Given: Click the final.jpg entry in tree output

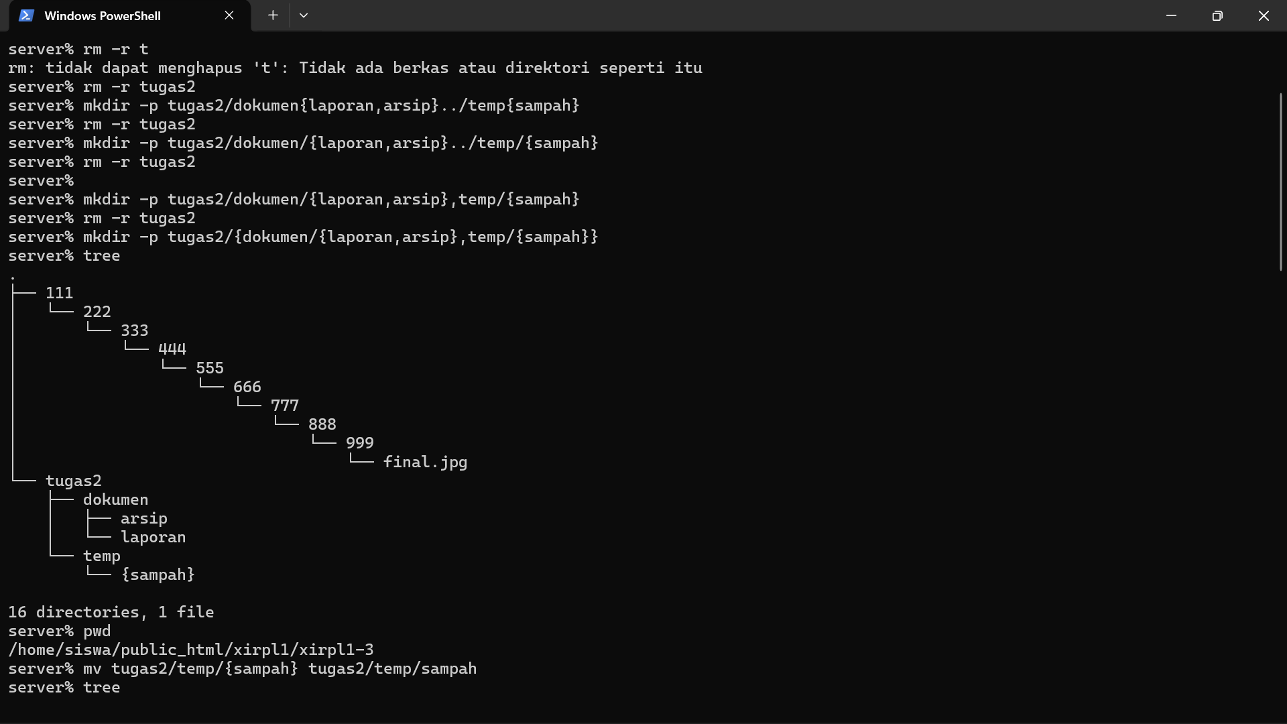Looking at the screenshot, I should pyautogui.click(x=425, y=462).
